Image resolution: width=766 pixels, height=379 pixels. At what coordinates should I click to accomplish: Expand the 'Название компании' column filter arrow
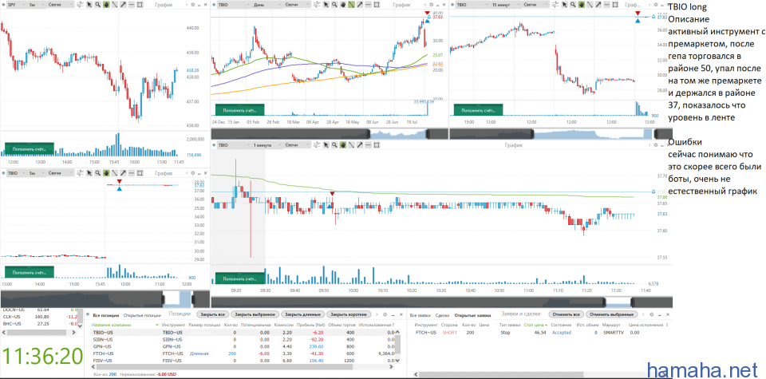(157, 325)
